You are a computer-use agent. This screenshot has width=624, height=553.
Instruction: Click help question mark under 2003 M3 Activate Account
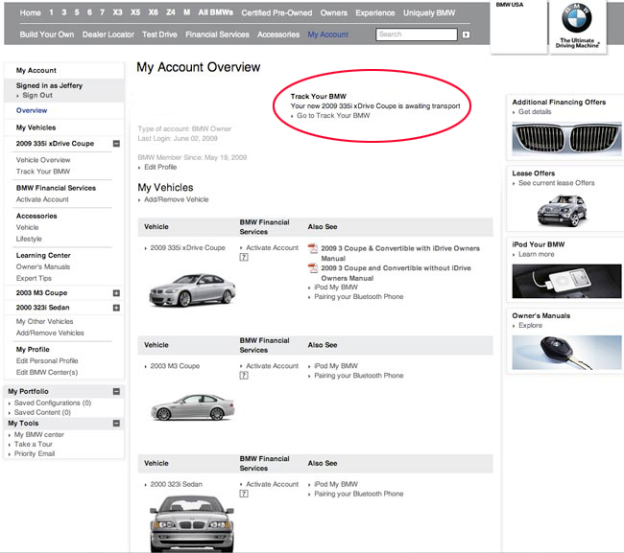[244, 376]
